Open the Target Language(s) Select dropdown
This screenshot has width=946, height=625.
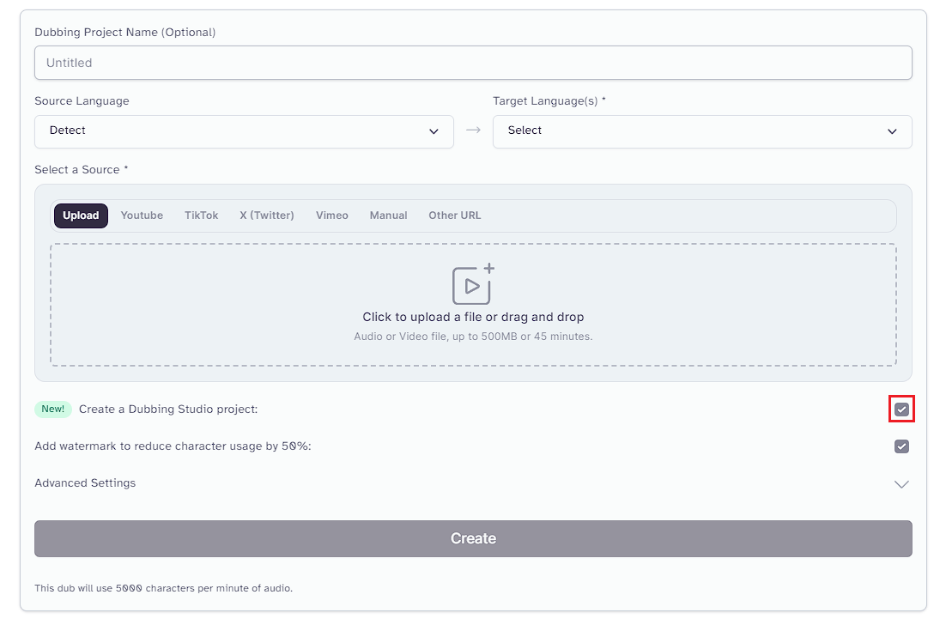(x=702, y=131)
